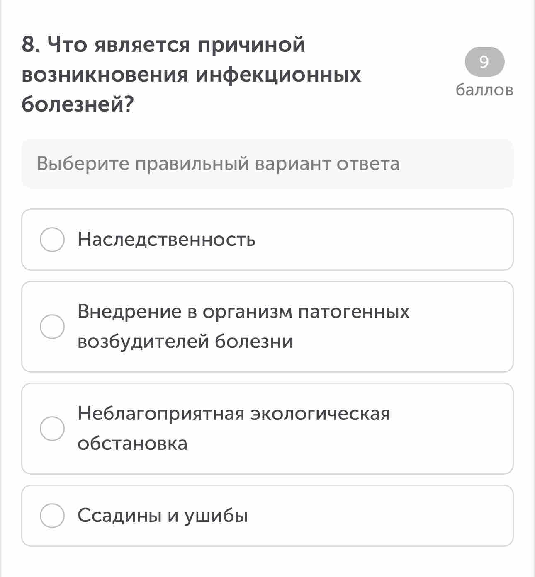Viewport: 535px width, 577px height.
Task: Click question 8 heading text
Action: tap(191, 75)
